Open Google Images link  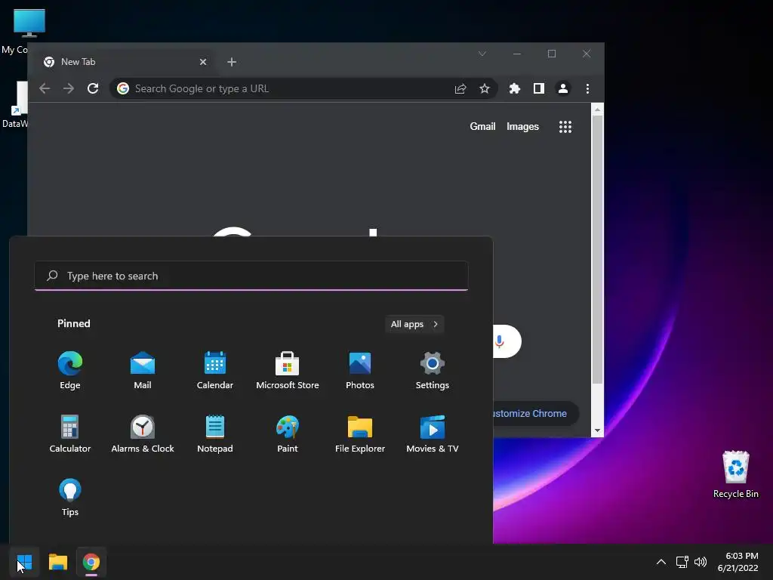[x=522, y=127]
